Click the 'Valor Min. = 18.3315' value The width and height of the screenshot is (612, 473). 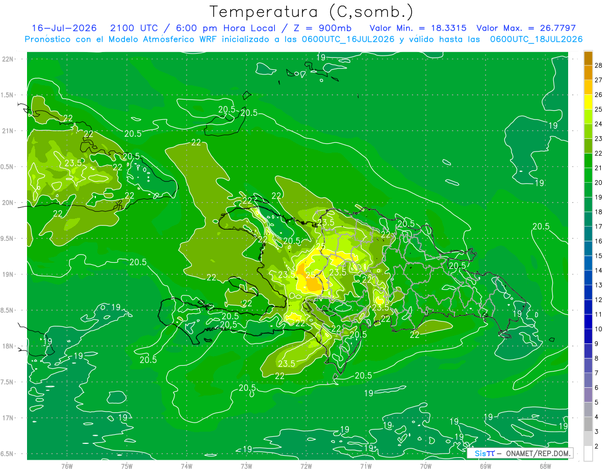pyautogui.click(x=418, y=28)
